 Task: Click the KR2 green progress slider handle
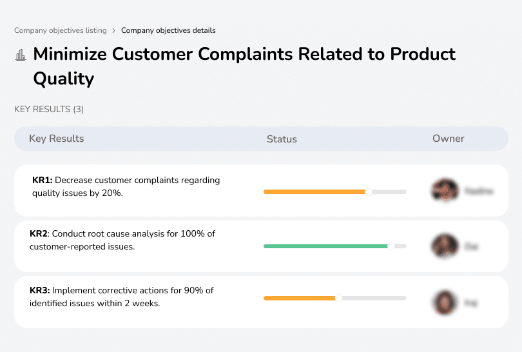point(391,246)
